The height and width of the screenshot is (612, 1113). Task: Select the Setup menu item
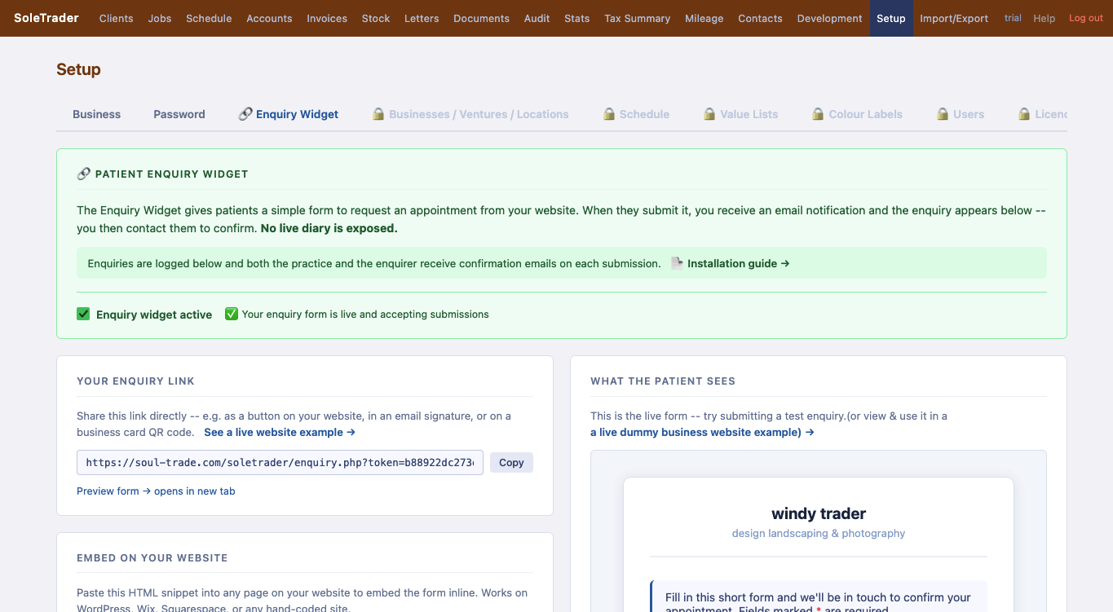(x=891, y=18)
